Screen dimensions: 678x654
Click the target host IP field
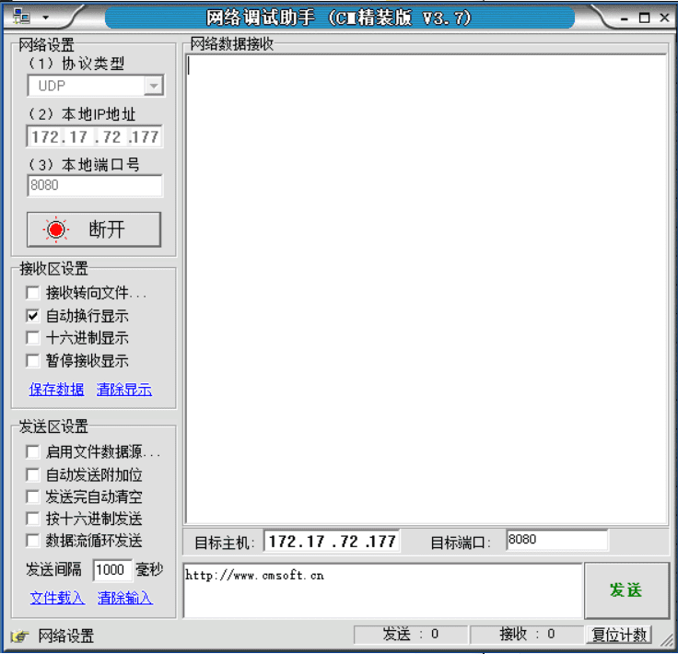point(332,542)
